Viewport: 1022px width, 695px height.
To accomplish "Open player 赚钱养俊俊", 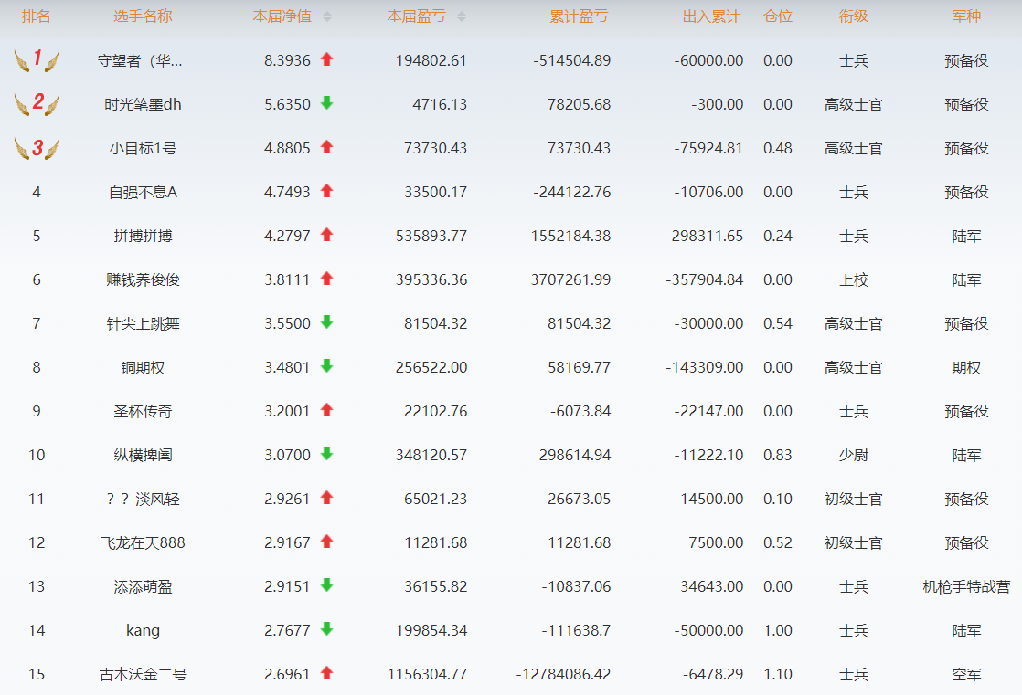I will 143,280.
